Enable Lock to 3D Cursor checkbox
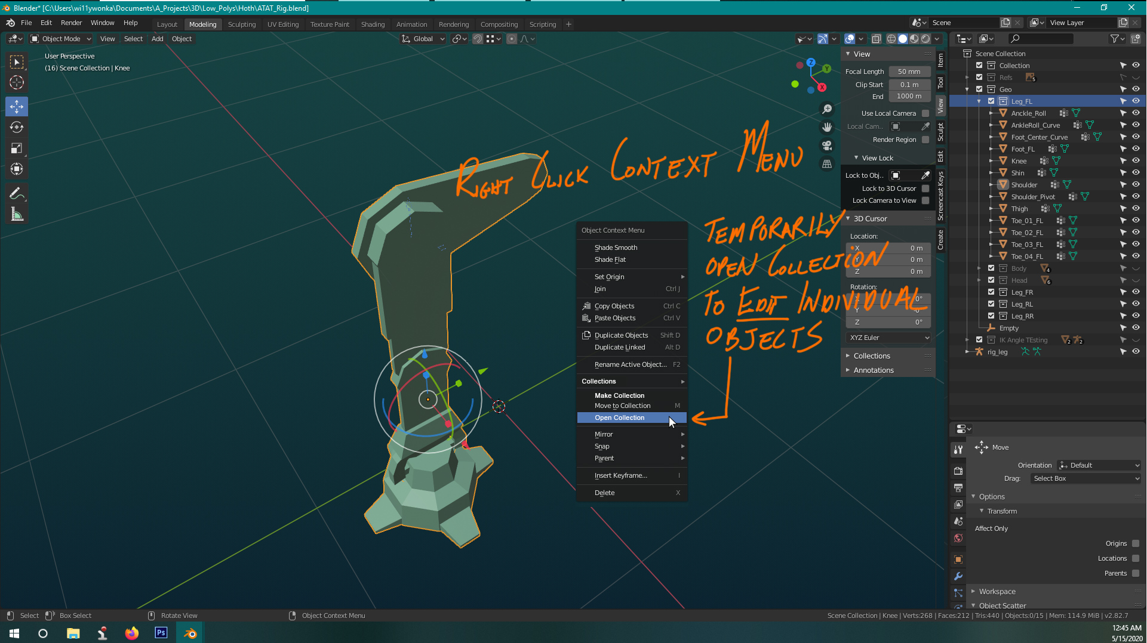Image resolution: width=1147 pixels, height=643 pixels. click(925, 188)
